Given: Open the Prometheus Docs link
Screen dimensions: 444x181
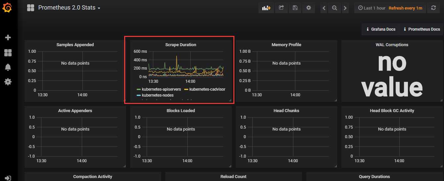Looking at the screenshot, I should coord(421,29).
